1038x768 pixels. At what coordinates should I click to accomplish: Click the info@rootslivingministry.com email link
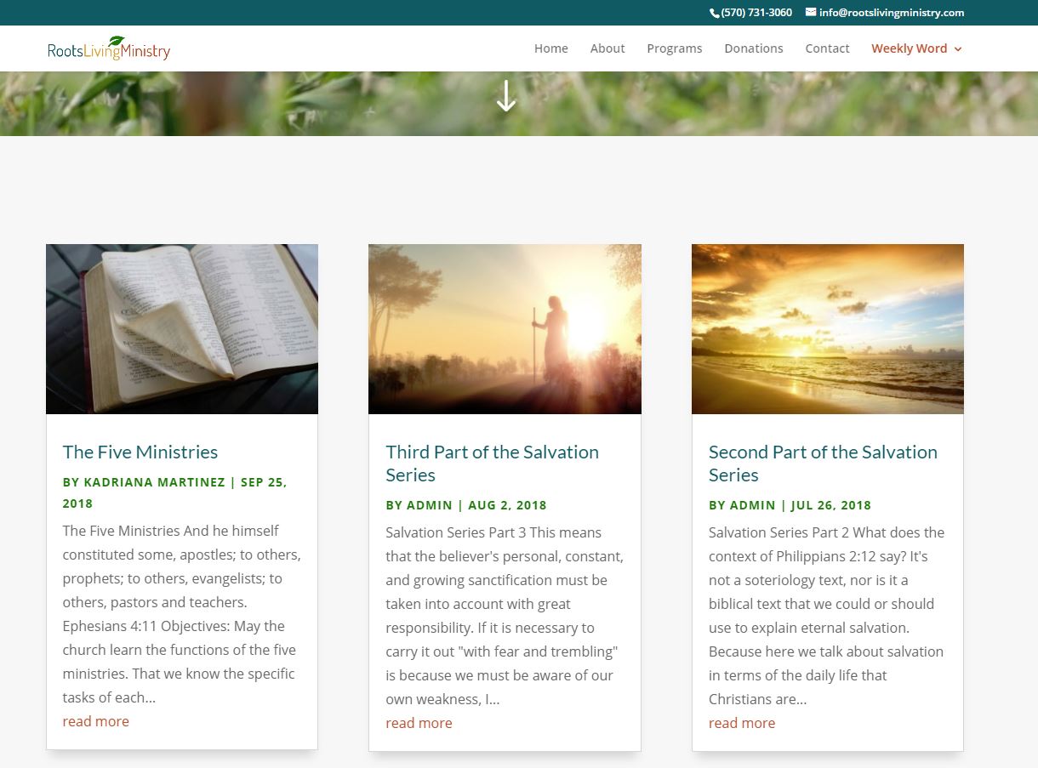pos(892,13)
